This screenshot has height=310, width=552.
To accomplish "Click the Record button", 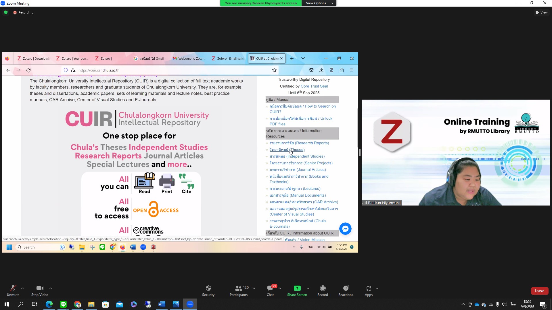I will tap(323, 290).
